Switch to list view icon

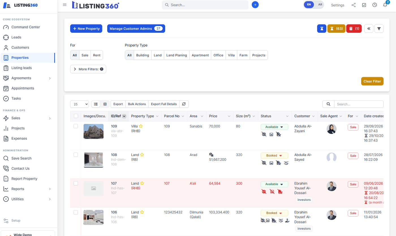coord(96,104)
